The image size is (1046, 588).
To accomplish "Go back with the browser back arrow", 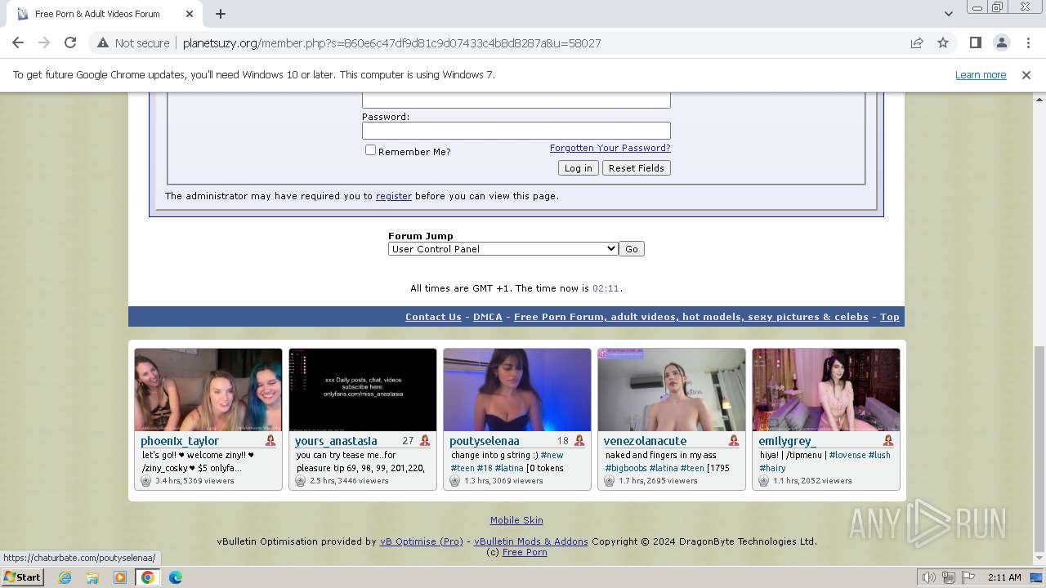I will 18,42.
